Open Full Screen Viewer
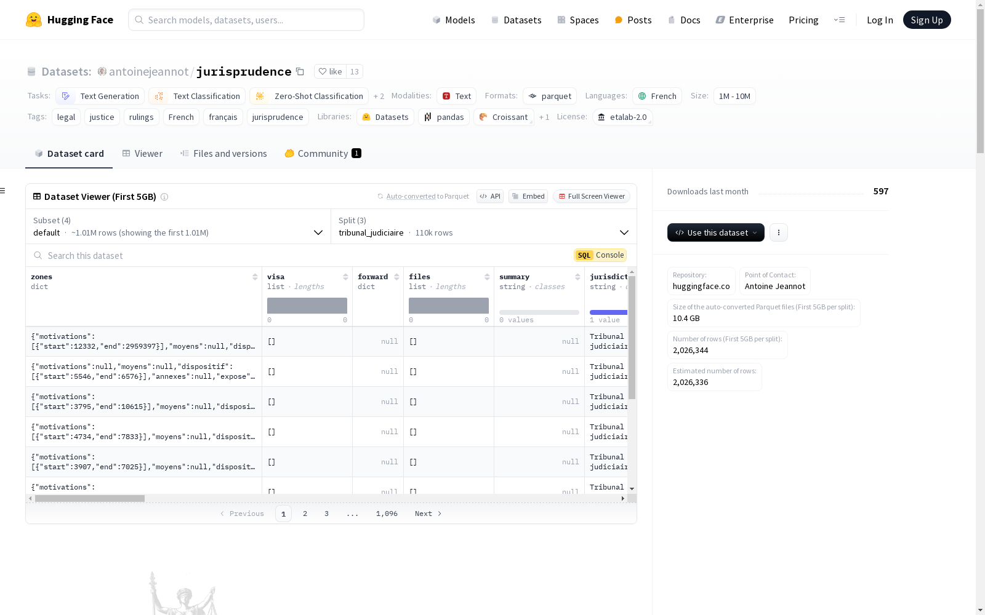The image size is (985, 615). [x=592, y=196]
